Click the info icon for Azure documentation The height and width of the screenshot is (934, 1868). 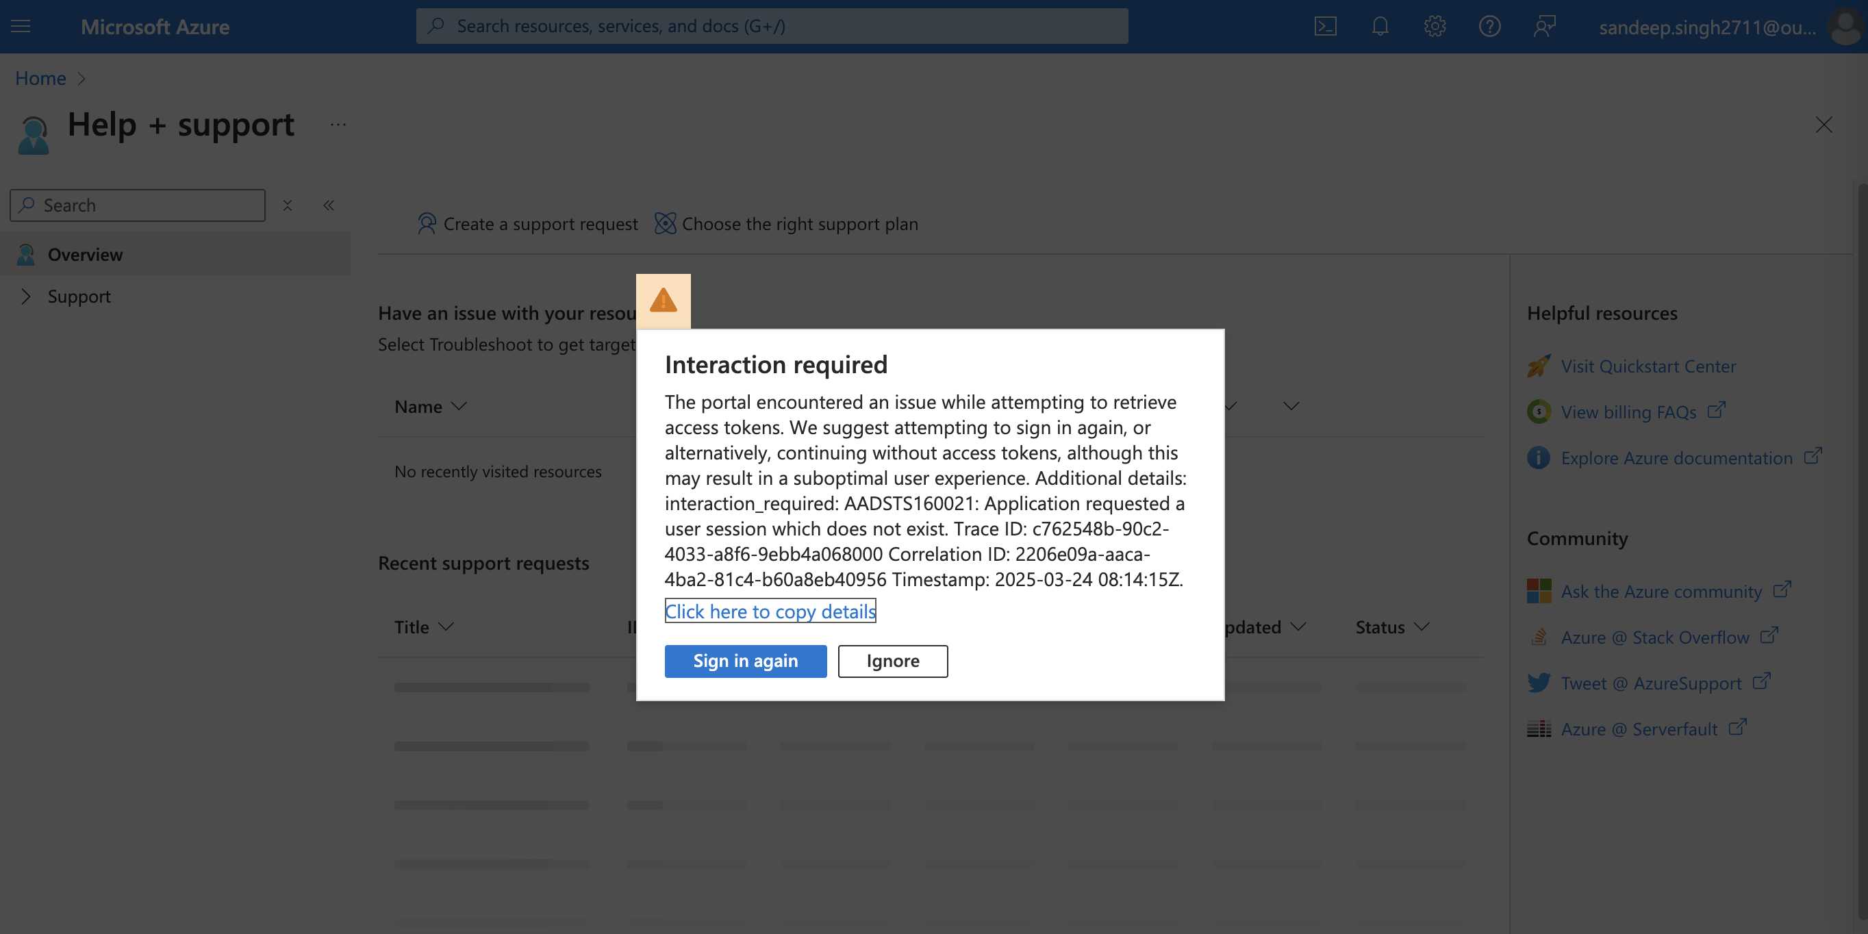(1539, 457)
